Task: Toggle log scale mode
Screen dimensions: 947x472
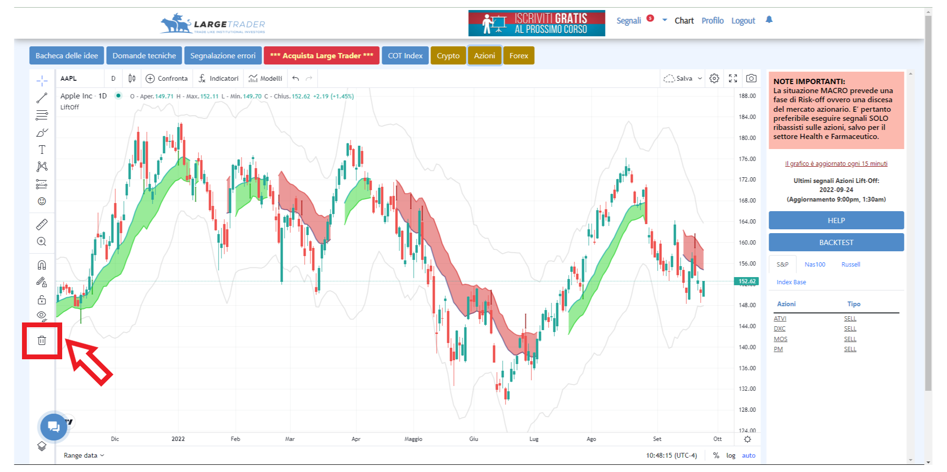Action: (731, 455)
